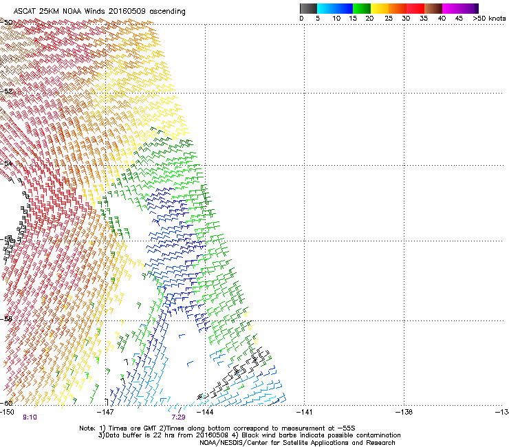Click the magenta 40-45 knots legend color segment
Image resolution: width=509 pixels, height=447 pixels.
pyautogui.click(x=451, y=8)
